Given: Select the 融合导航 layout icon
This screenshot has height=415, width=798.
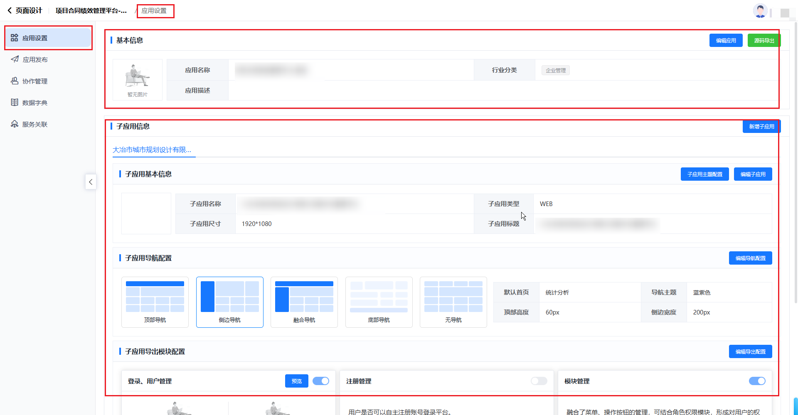Looking at the screenshot, I should pos(304,297).
